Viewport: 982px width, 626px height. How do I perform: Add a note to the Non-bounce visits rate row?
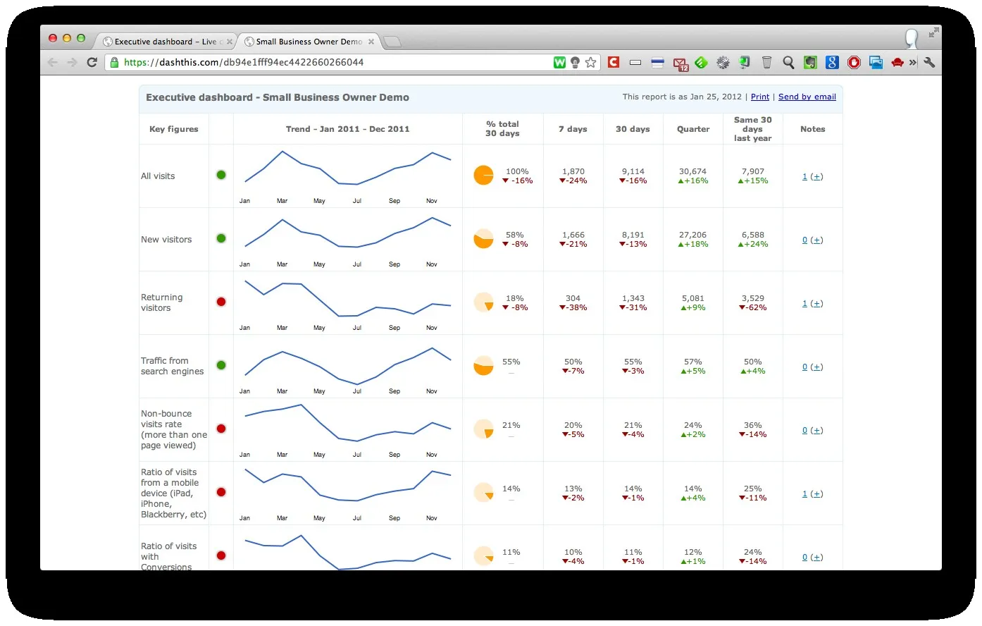[x=816, y=431]
